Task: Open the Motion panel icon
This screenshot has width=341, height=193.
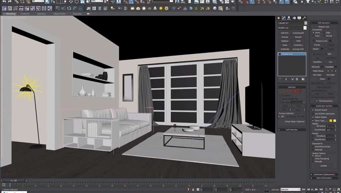Action: click(x=294, y=18)
